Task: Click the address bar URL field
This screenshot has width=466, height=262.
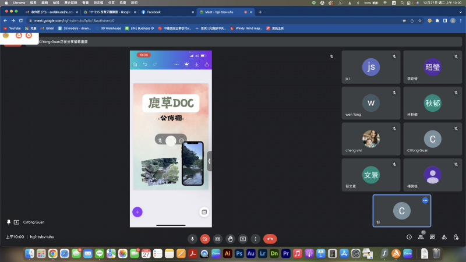Action: [214, 20]
